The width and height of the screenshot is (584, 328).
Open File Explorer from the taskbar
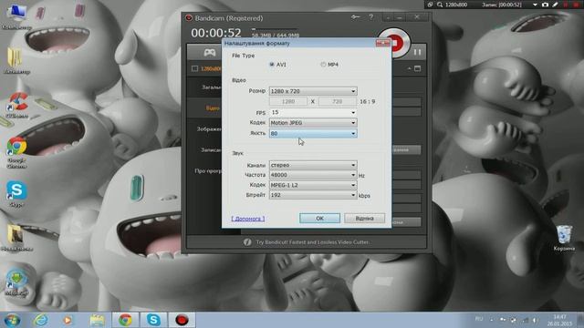coord(98,320)
